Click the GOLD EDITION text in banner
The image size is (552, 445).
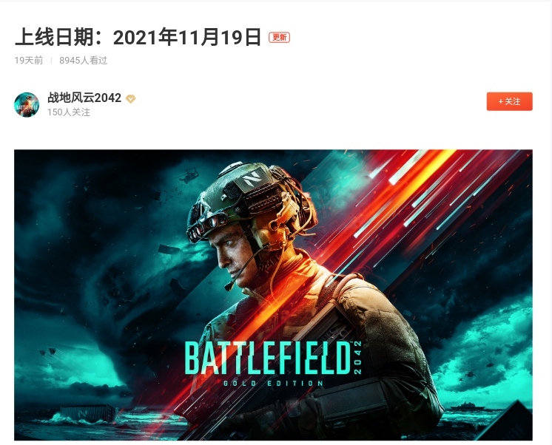(274, 383)
